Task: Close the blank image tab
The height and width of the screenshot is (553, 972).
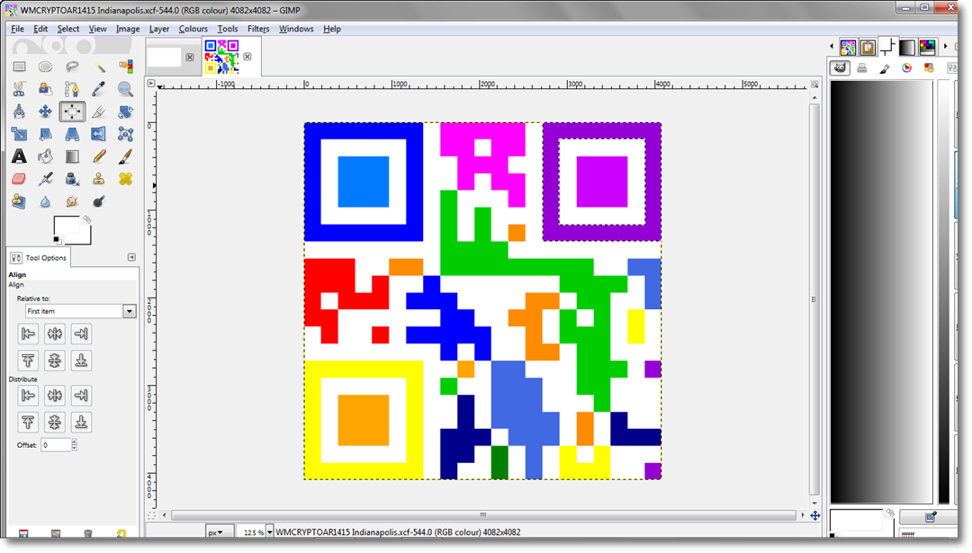Action: pos(190,57)
